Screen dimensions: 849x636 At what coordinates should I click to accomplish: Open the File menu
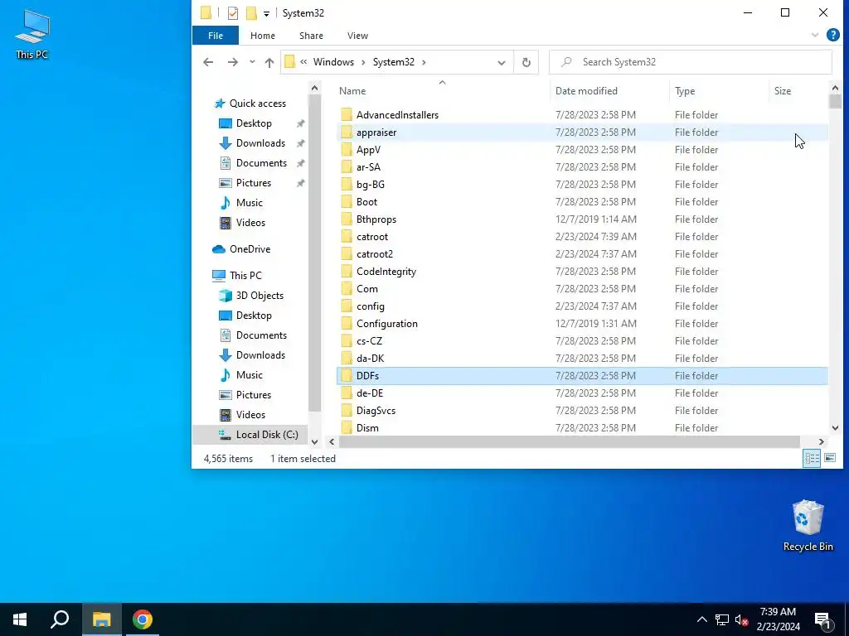click(x=216, y=36)
